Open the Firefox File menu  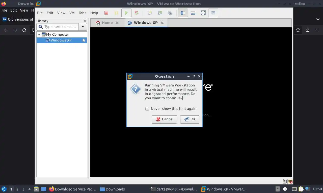(x=4, y=10)
